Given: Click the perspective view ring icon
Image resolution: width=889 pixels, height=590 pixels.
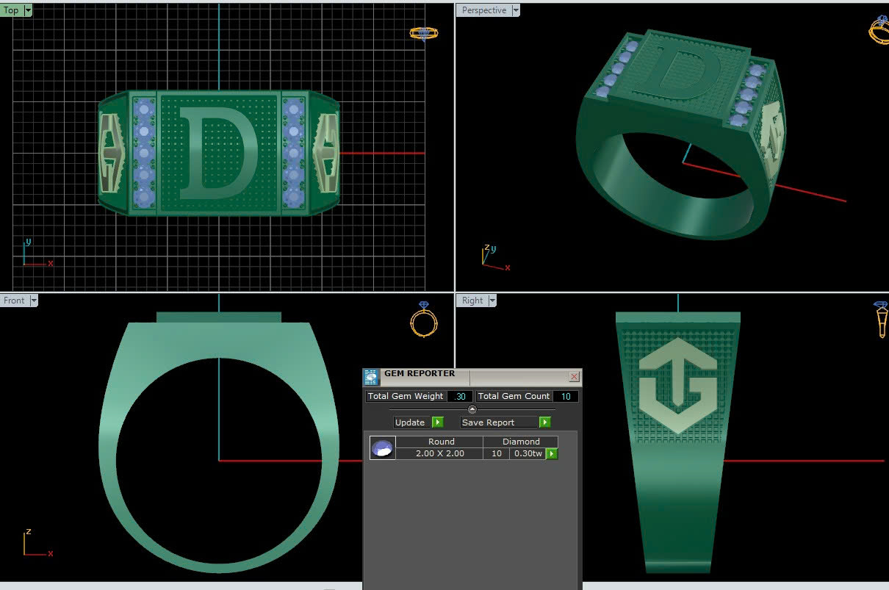Looking at the screenshot, I should click(879, 29).
